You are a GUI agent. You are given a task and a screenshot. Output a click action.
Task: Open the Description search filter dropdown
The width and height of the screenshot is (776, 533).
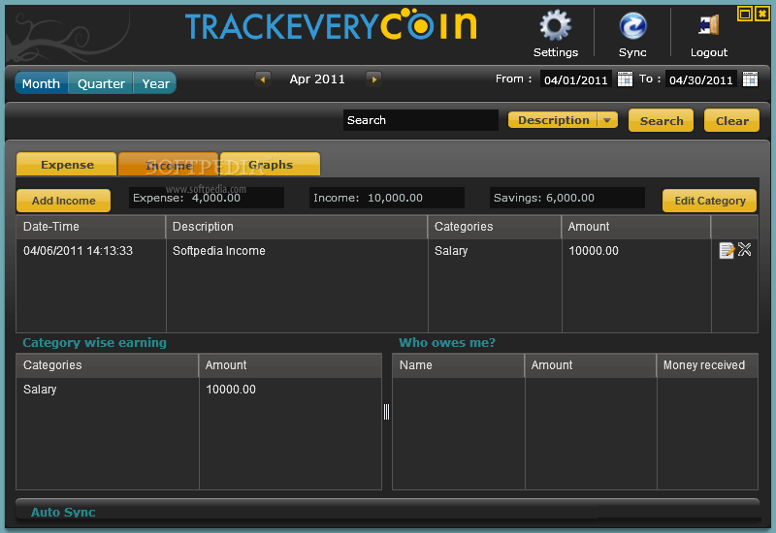pyautogui.click(x=564, y=120)
